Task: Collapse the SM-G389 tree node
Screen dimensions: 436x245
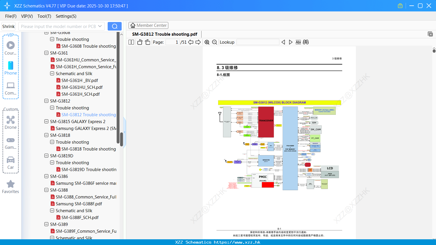Action: pyautogui.click(x=46, y=224)
